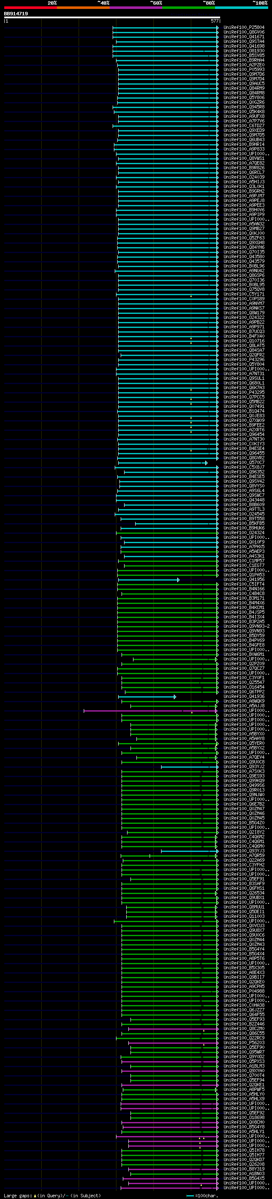Screen dimensions: 272x1199
Task: Click label UniRef100_B4GFE8
Action: click(x=244, y=645)
